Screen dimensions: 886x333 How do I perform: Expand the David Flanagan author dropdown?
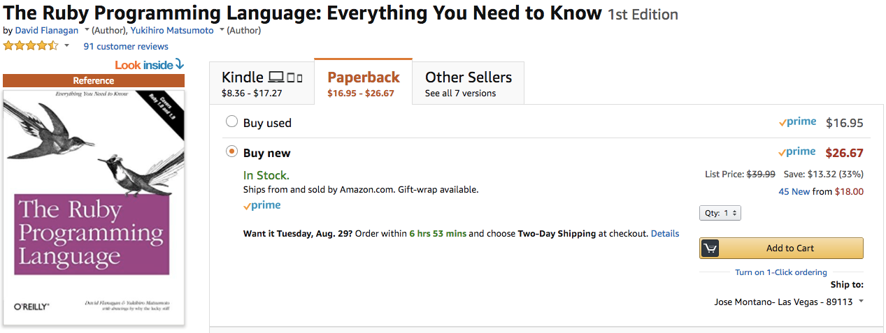click(87, 30)
